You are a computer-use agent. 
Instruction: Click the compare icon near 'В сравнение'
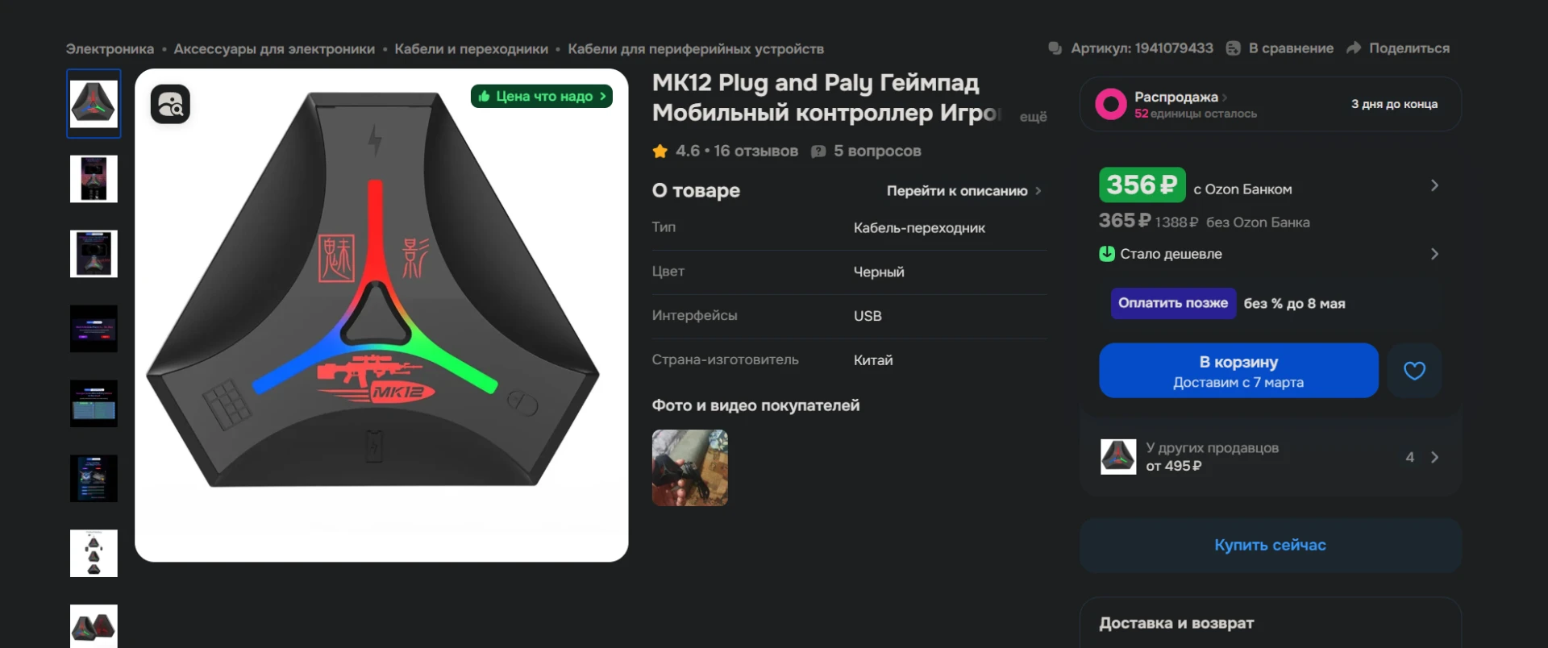[x=1233, y=48]
